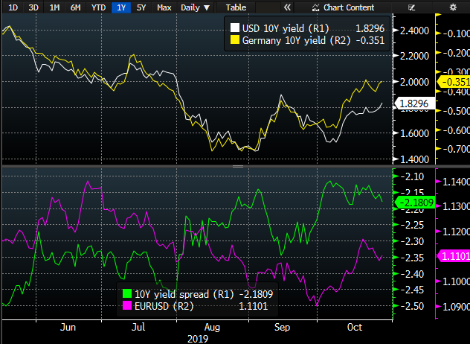Click the 1.1400 tick on magenta axis
This screenshot has height=344, width=470.
(x=456, y=181)
